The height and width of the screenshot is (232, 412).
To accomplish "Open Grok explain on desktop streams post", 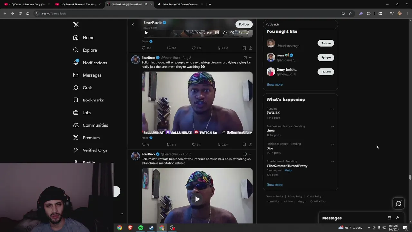I will click(x=245, y=58).
